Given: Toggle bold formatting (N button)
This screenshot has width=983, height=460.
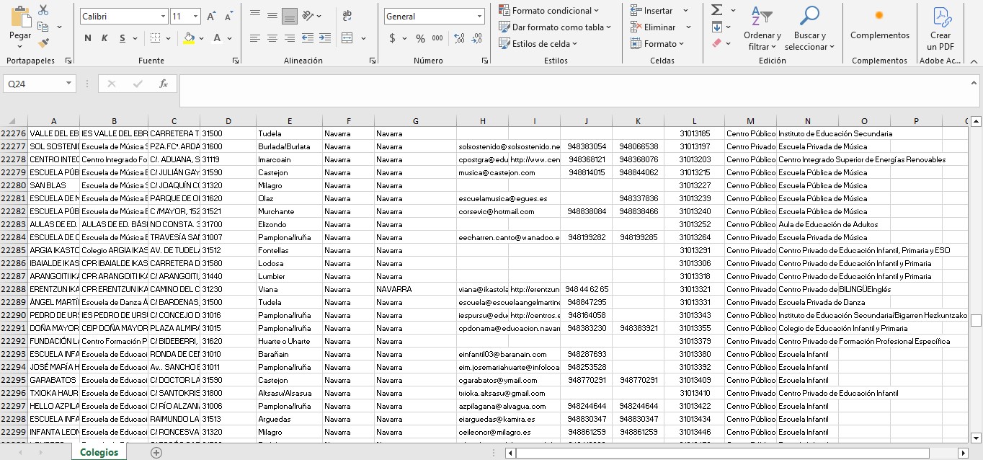Looking at the screenshot, I should tap(87, 38).
